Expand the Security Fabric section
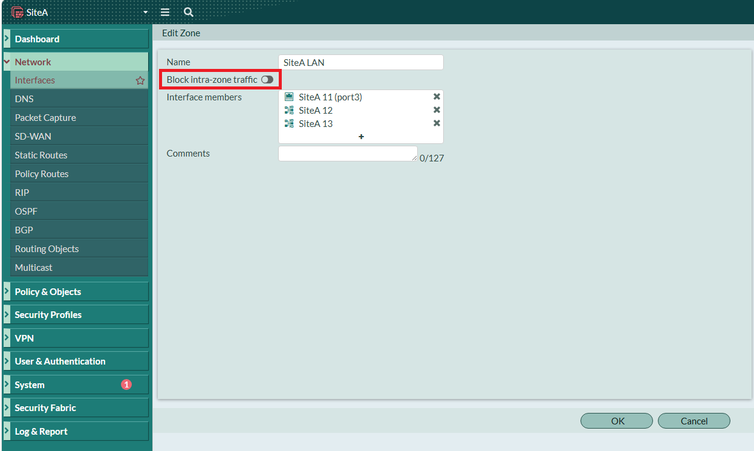The image size is (754, 451). pos(76,407)
